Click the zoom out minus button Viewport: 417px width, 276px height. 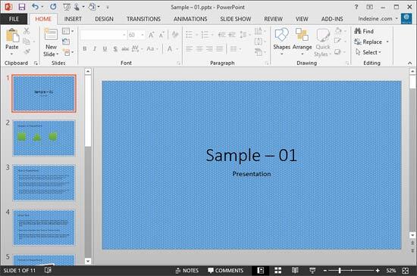pyautogui.click(x=325, y=271)
